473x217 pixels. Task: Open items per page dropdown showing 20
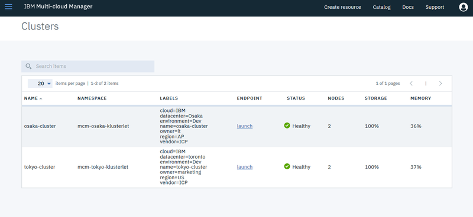pos(40,83)
